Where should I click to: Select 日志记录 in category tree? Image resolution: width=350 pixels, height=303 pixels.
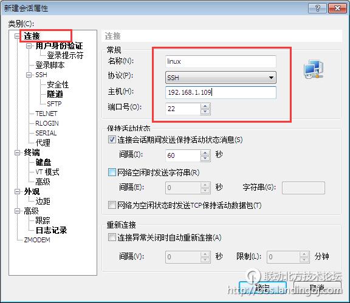coord(51,230)
